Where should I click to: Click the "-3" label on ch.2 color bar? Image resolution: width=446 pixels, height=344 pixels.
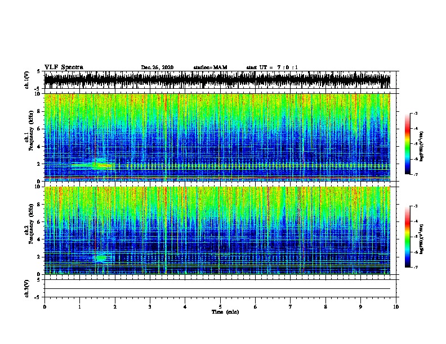(415, 206)
